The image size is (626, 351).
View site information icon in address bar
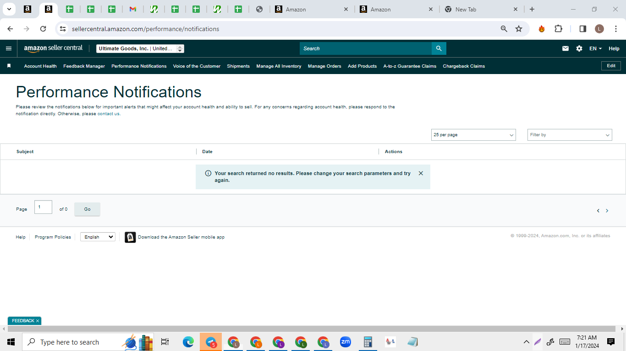point(63,29)
